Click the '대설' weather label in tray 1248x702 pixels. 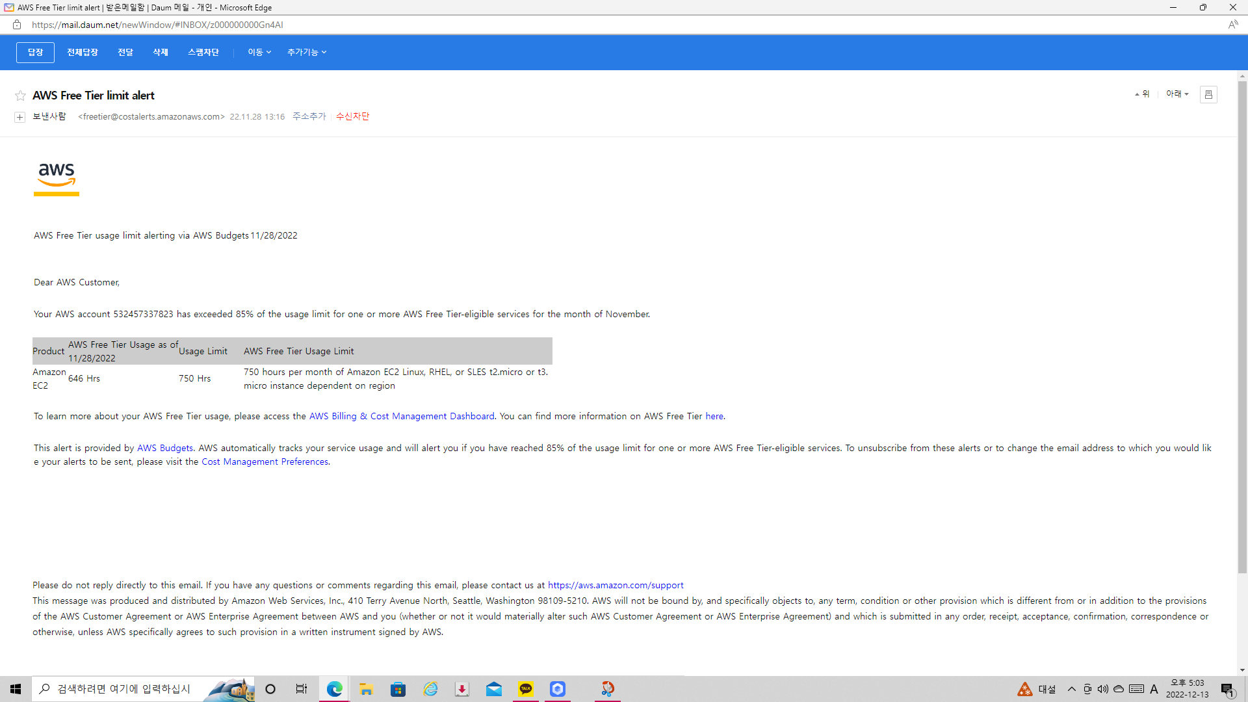1047,689
